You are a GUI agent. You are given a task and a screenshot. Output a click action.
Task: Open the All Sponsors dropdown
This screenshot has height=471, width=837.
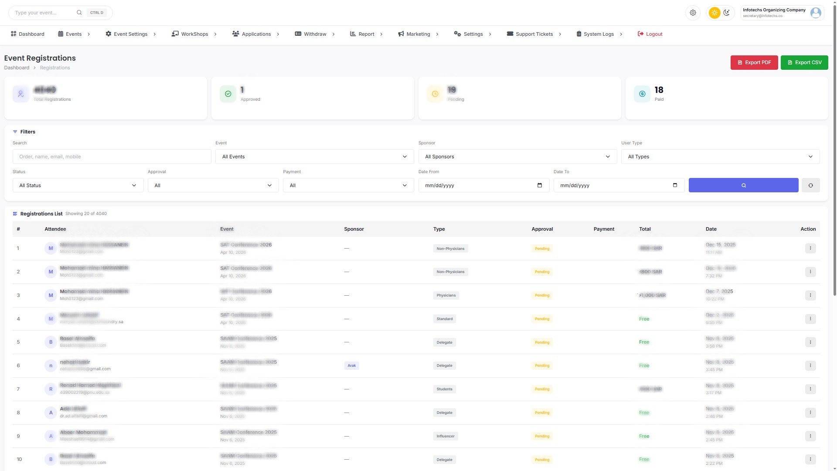pos(517,157)
